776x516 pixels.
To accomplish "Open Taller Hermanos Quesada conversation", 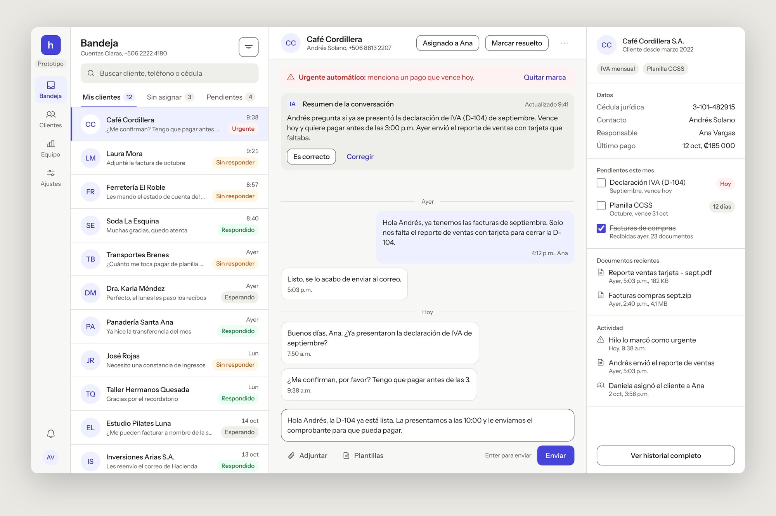I will 170,394.
